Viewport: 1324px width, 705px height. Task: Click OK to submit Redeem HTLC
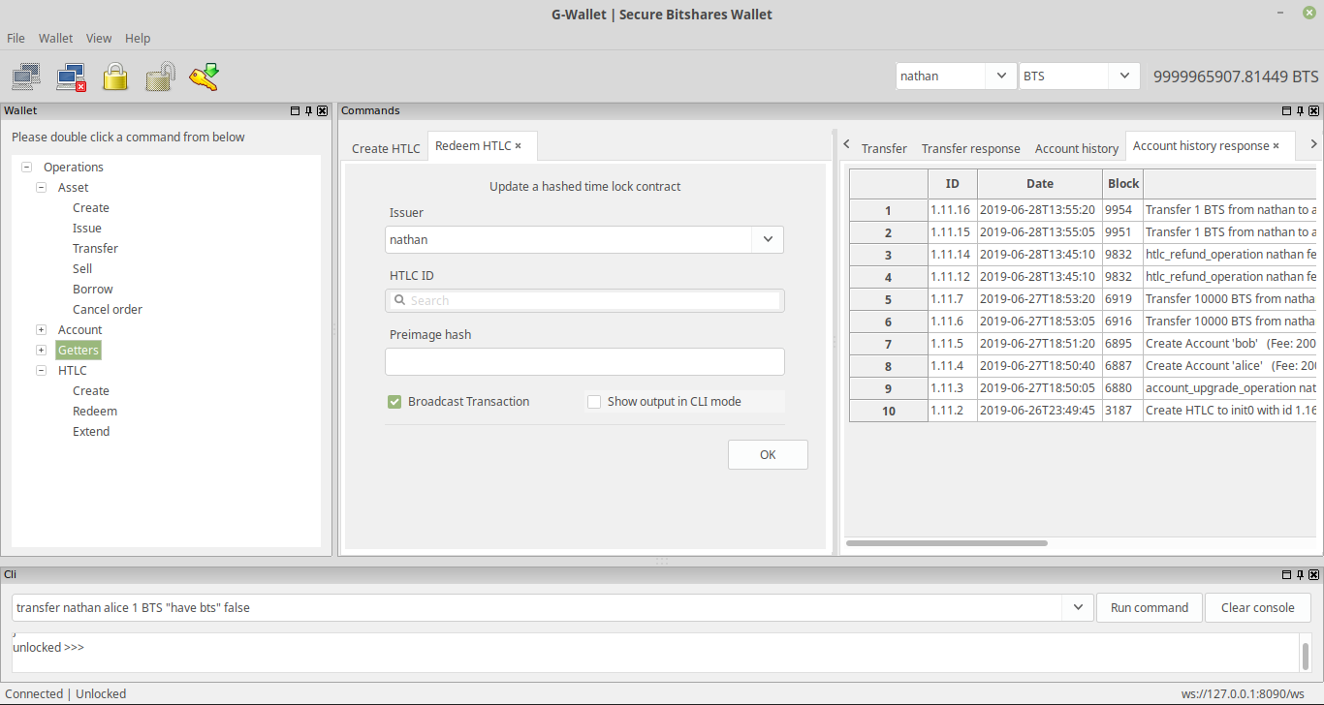coord(768,455)
